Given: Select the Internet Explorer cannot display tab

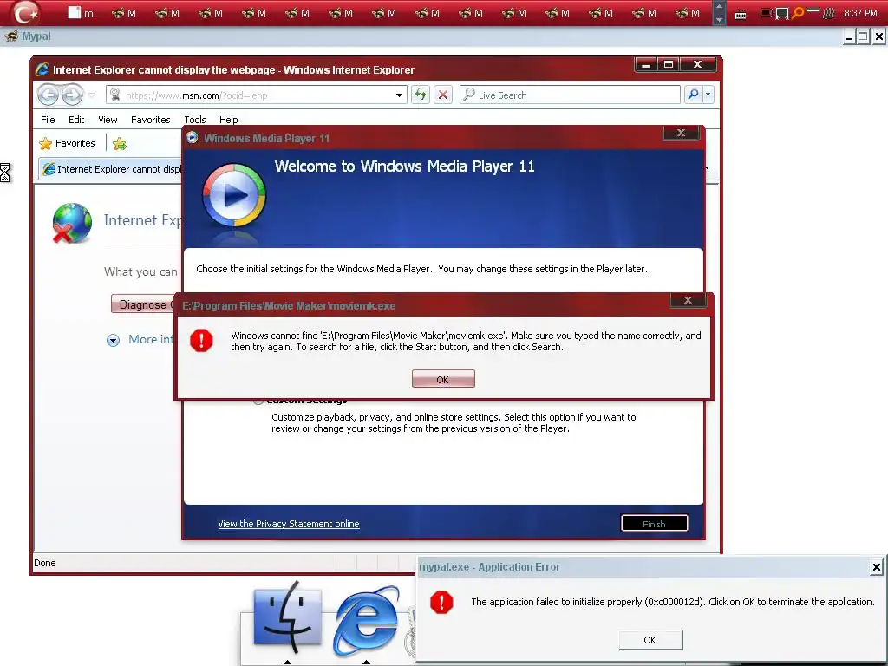Looking at the screenshot, I should coord(111,169).
